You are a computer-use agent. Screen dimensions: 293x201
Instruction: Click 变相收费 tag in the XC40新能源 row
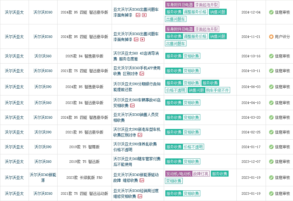[x=174, y=181]
